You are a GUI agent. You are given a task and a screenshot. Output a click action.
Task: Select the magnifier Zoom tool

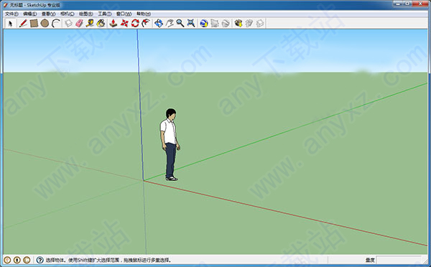tap(180, 24)
